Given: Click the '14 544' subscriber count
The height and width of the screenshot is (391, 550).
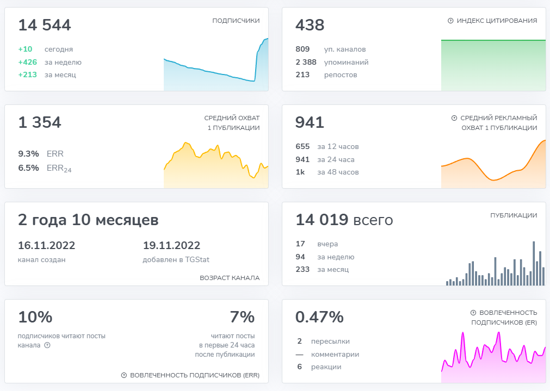Looking at the screenshot, I should [45, 25].
